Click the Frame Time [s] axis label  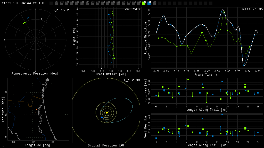(x=207, y=74)
